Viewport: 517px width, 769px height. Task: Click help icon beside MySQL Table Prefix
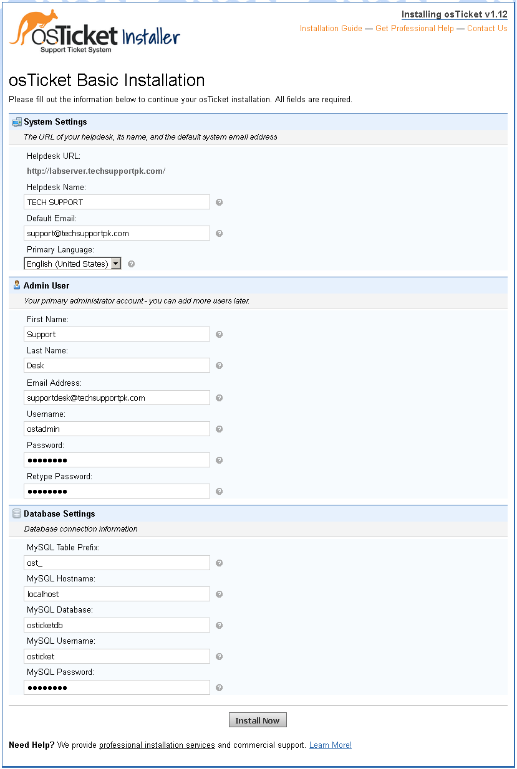coord(219,563)
